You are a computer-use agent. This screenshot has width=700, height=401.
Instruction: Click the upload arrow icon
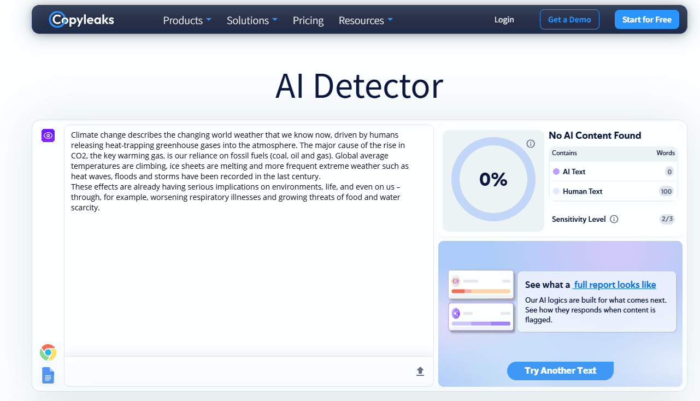420,371
